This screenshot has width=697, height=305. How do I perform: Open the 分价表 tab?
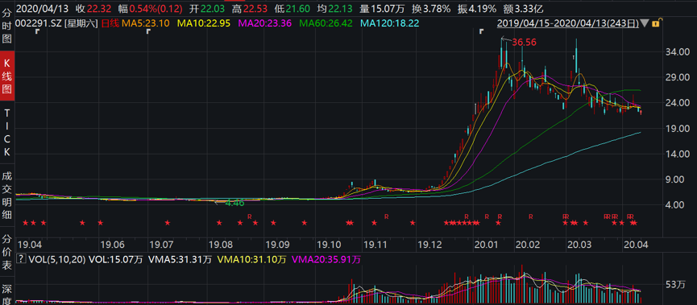coord(7,252)
